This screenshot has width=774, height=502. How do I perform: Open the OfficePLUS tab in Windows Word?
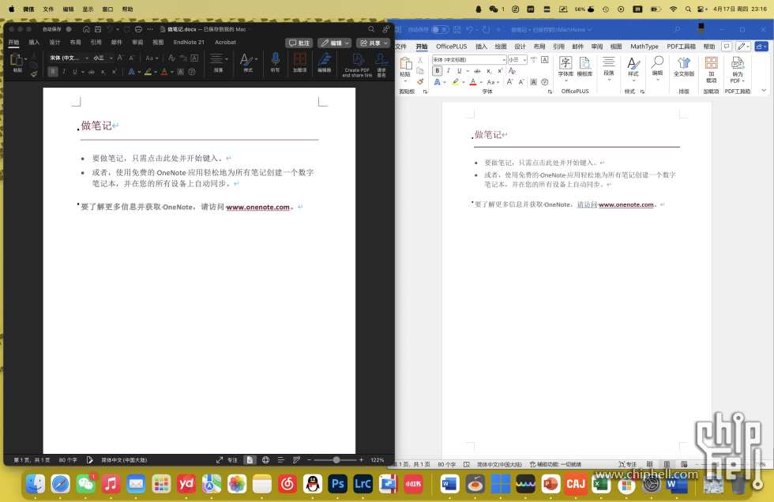[451, 47]
